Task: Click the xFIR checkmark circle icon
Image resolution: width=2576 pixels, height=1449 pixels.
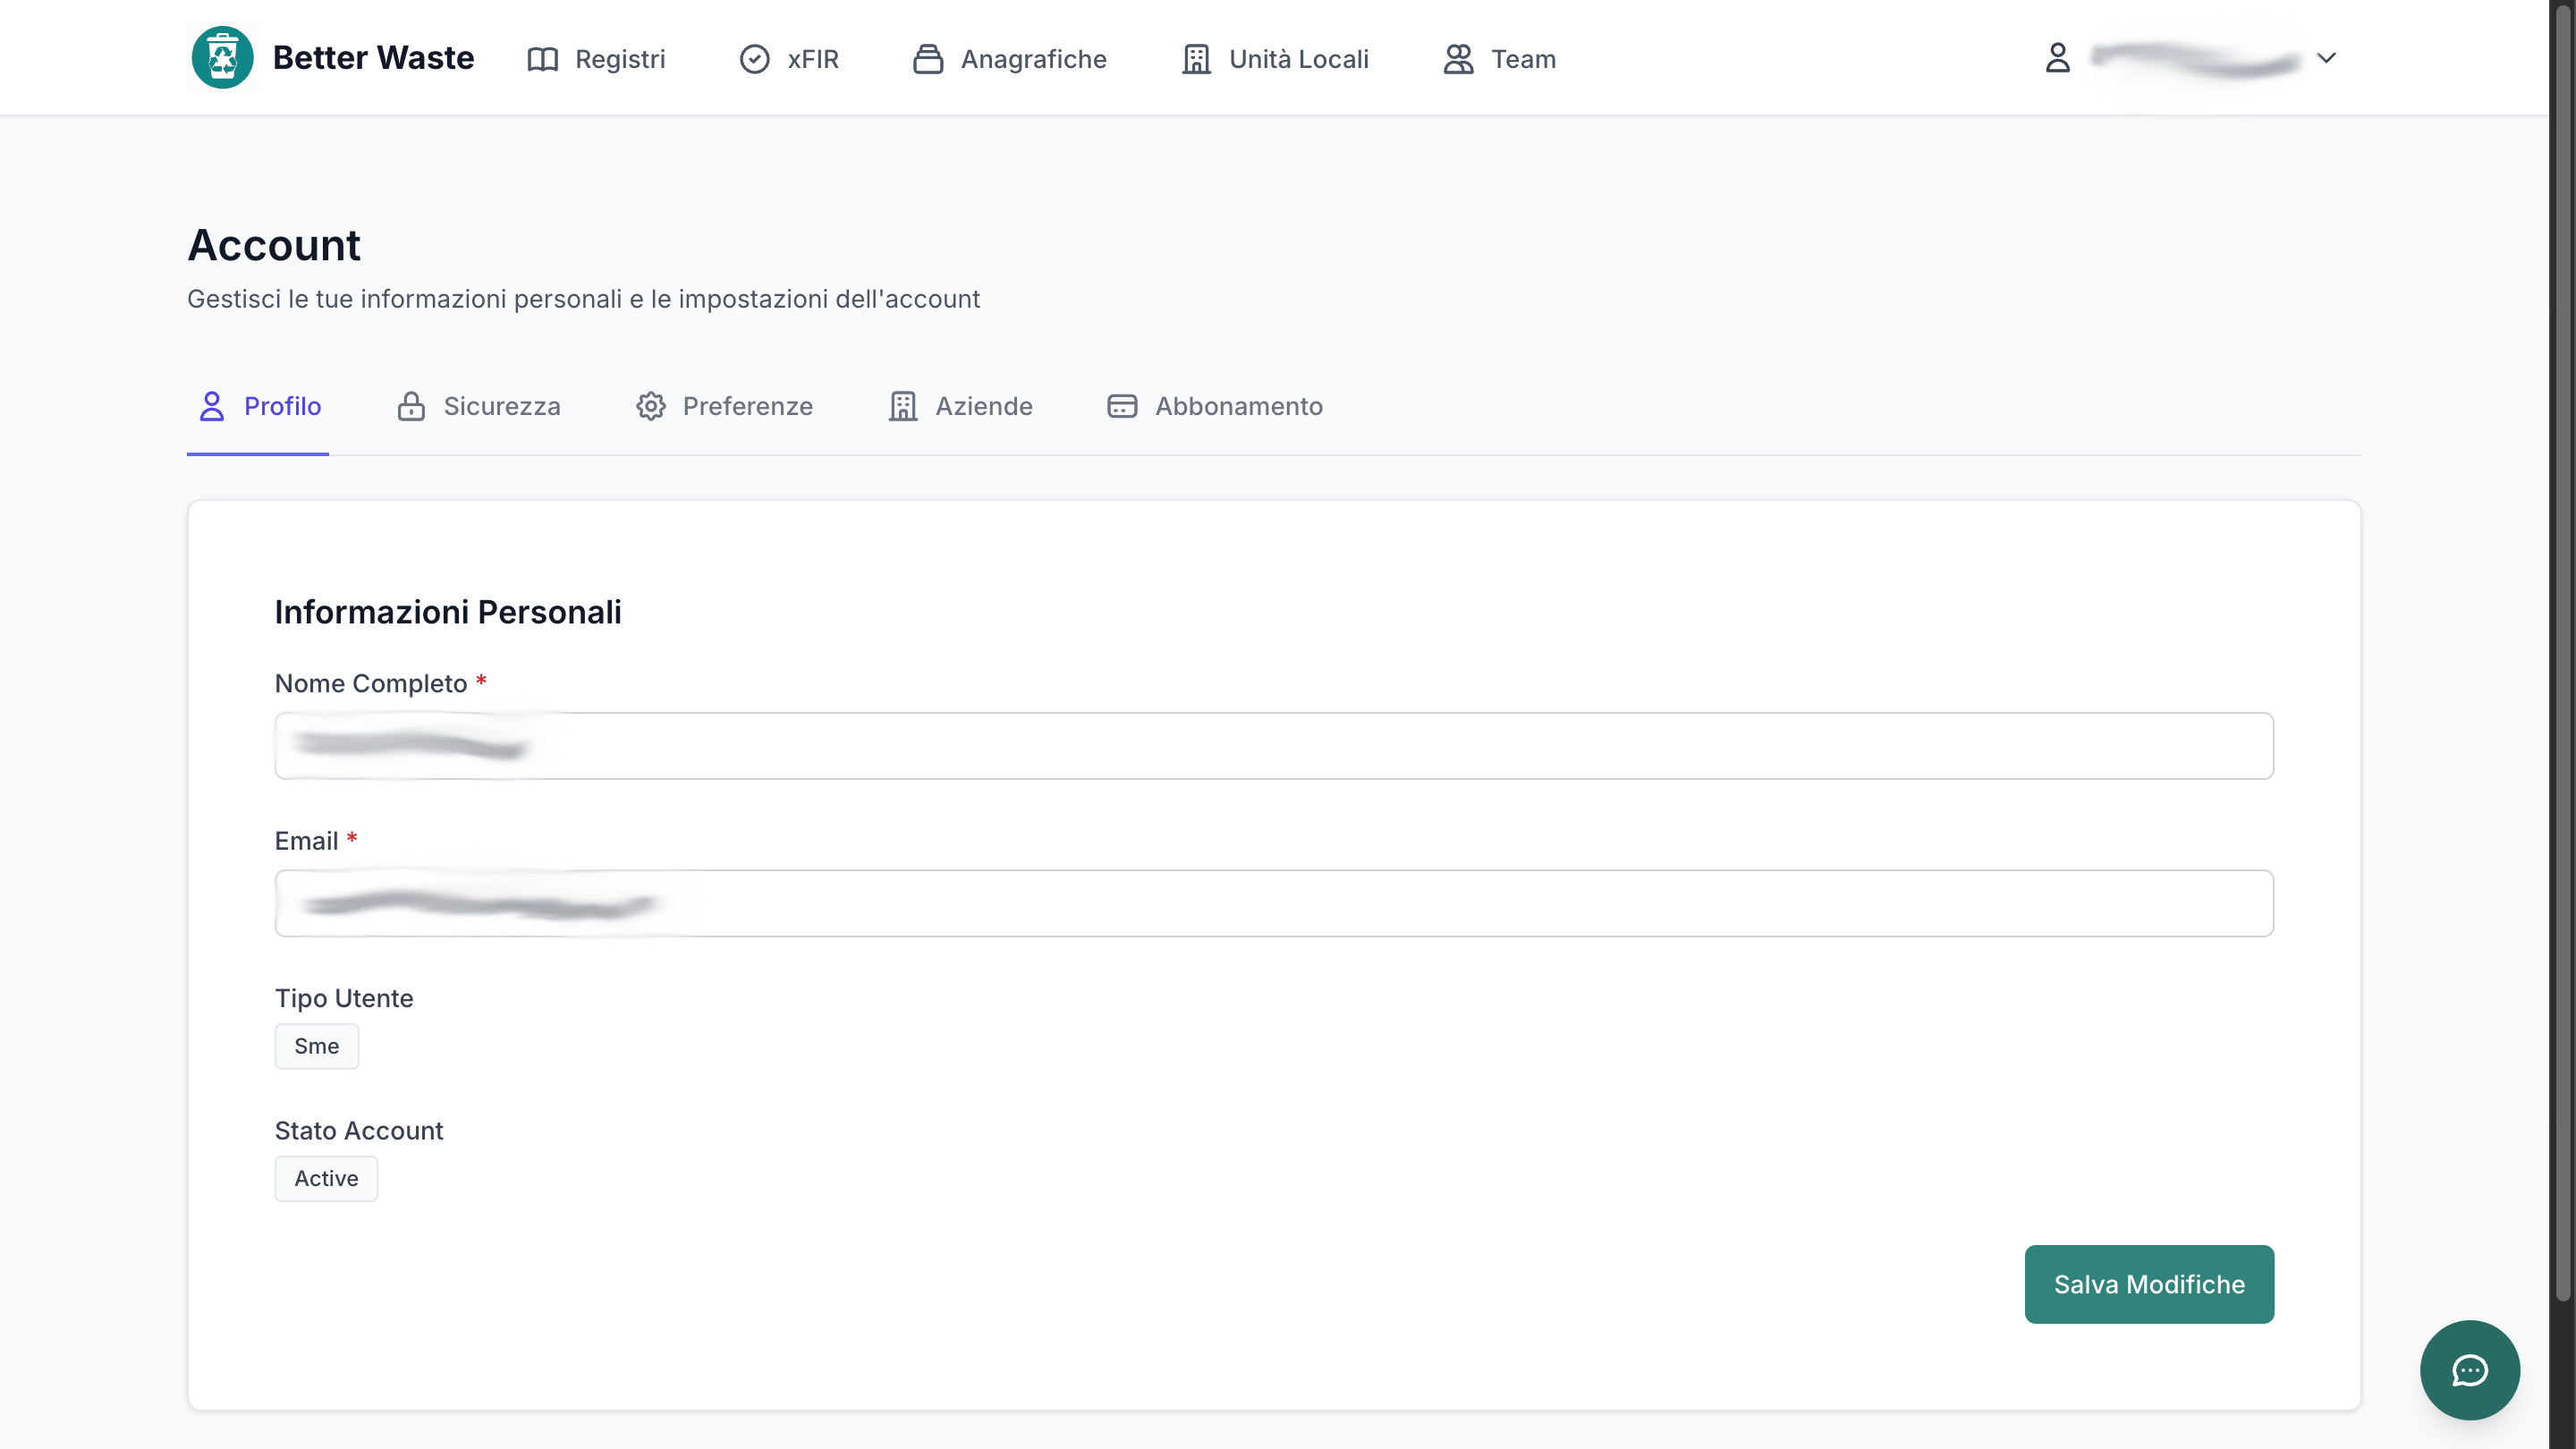Action: click(755, 59)
